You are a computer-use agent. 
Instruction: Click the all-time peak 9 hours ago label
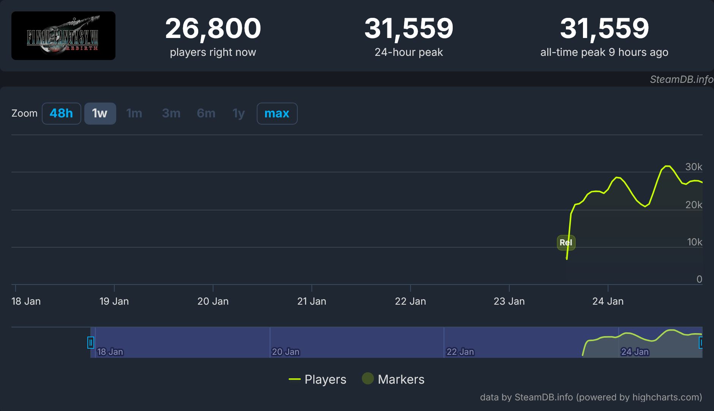[604, 52]
